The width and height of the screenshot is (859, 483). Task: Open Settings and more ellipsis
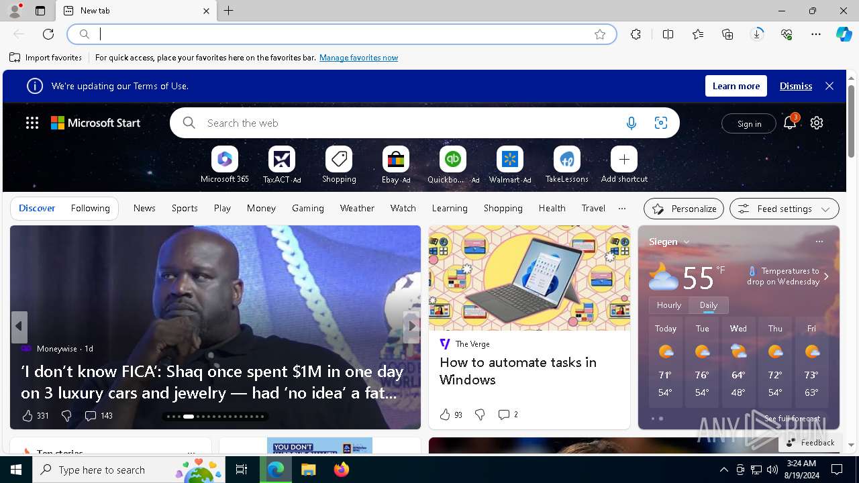(816, 34)
